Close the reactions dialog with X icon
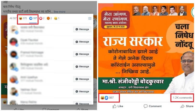The height and width of the screenshot is (111, 195). pos(90,18)
